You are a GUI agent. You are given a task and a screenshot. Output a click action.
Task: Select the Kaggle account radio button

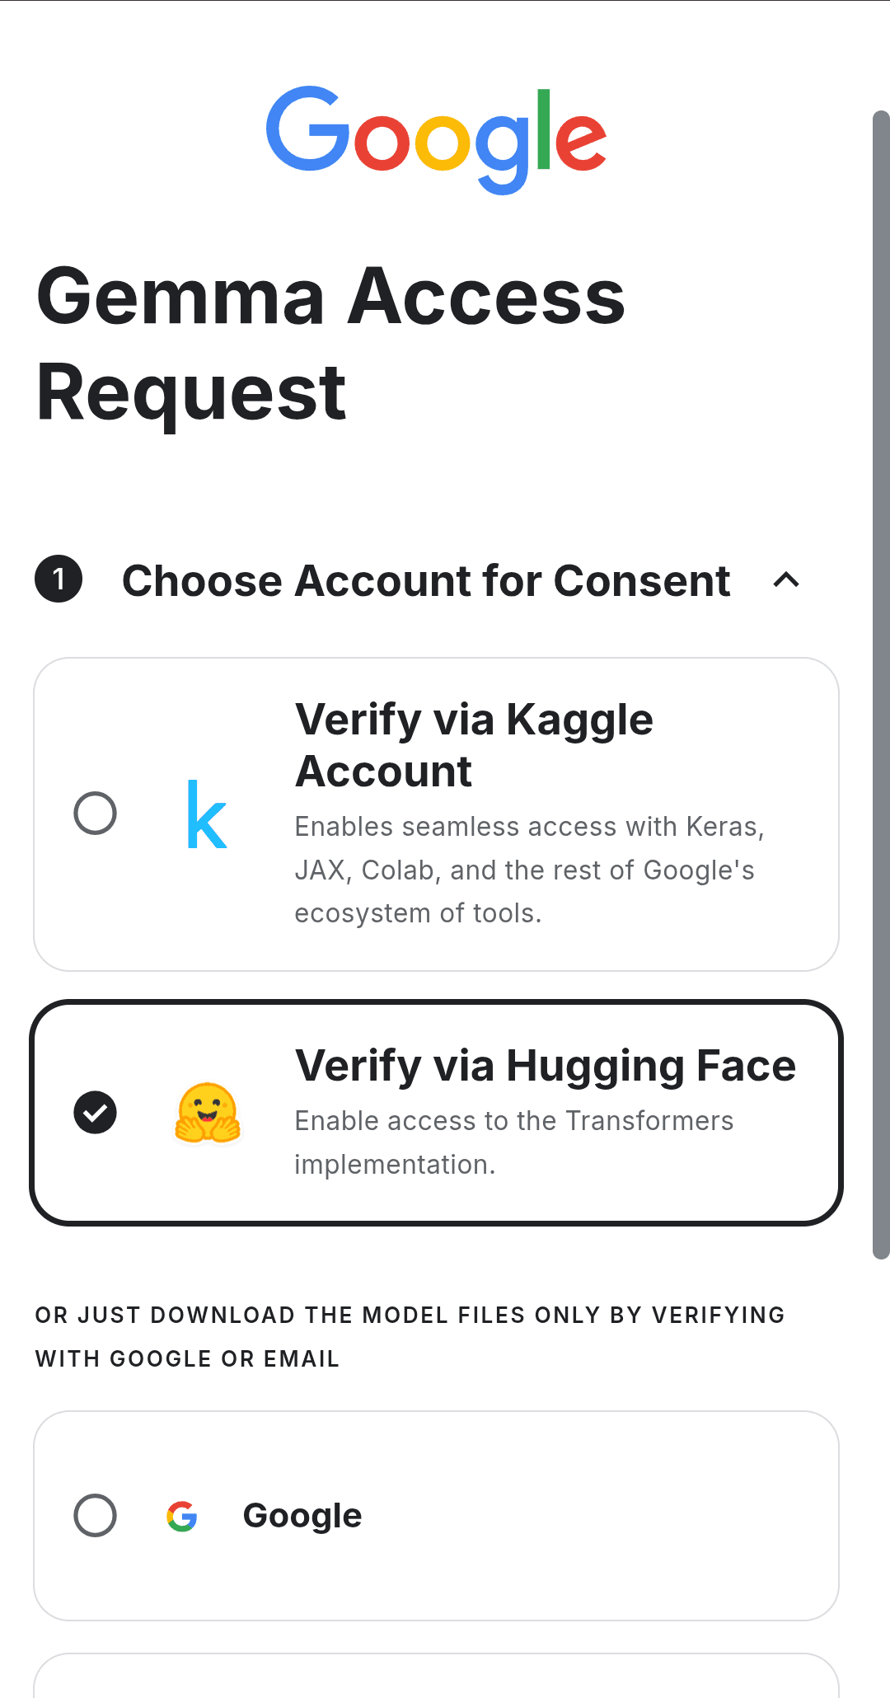click(96, 814)
